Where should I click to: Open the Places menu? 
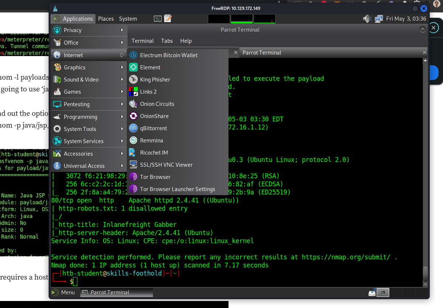(106, 19)
